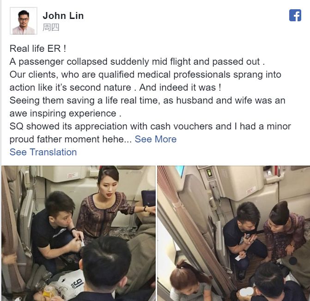The width and height of the screenshot is (310, 301).
Task: Click See Translation link
Action: 43,152
